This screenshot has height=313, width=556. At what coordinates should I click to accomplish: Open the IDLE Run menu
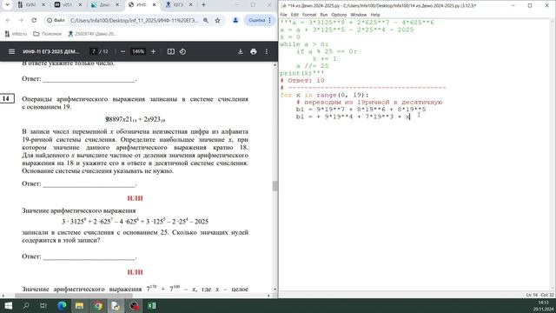point(324,15)
